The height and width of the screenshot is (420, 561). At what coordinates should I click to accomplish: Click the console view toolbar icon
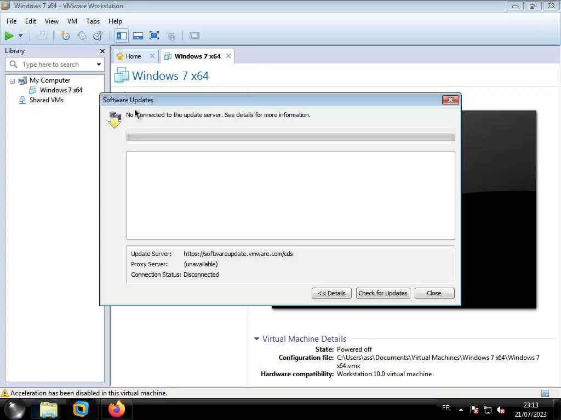point(194,36)
